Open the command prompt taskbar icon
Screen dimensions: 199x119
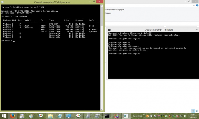pos(107,116)
